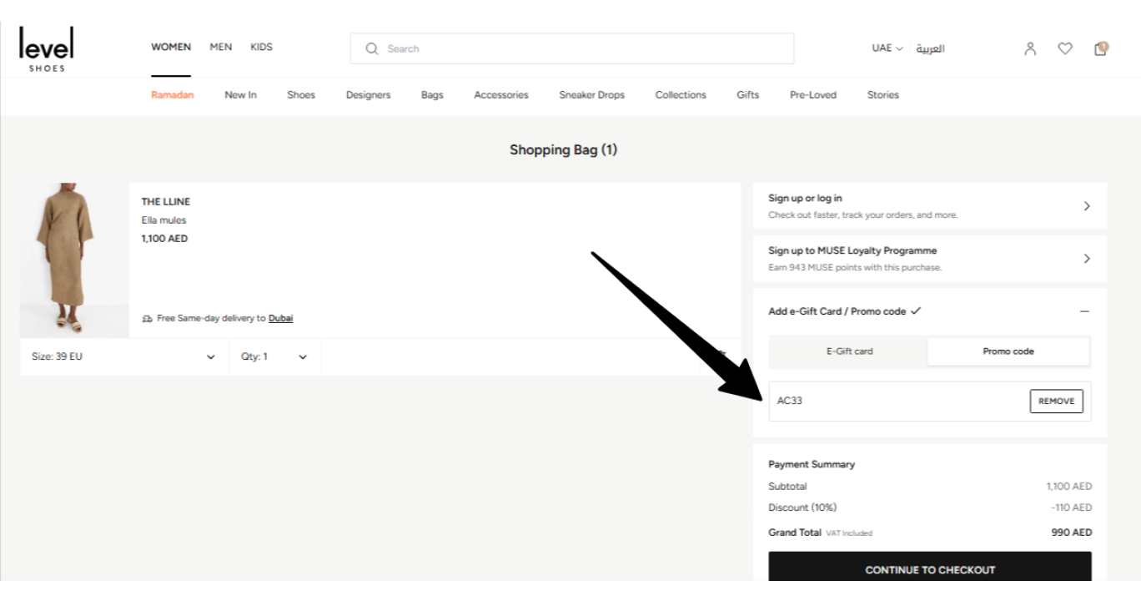Open the Gifts menu item
This screenshot has width=1141, height=601.
click(747, 95)
